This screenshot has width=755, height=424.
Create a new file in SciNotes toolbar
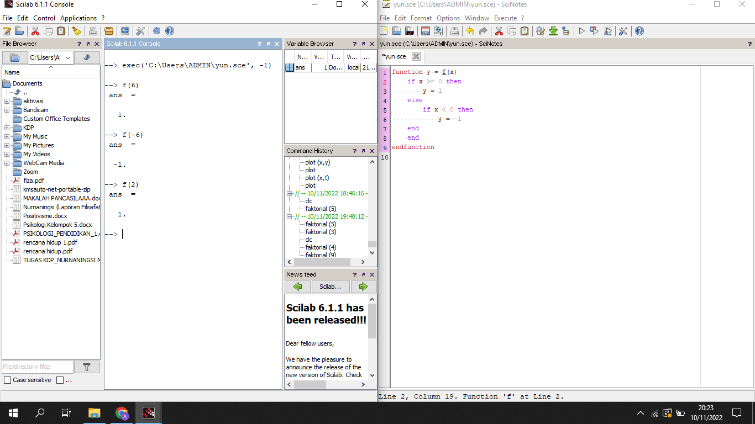[x=384, y=31]
